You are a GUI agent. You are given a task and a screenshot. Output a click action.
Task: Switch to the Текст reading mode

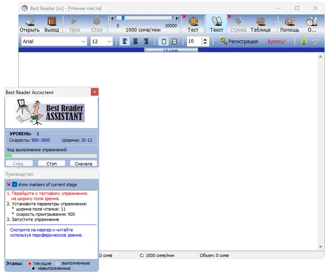point(216,25)
